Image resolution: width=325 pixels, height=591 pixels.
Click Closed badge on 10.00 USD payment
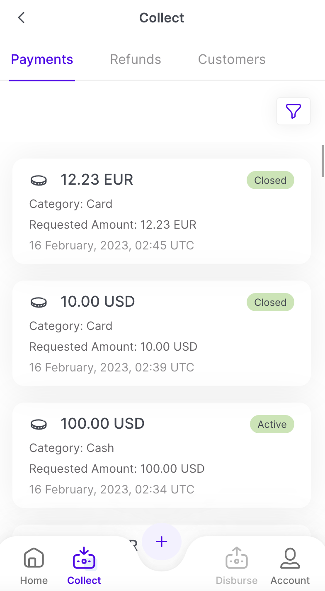pyautogui.click(x=270, y=303)
